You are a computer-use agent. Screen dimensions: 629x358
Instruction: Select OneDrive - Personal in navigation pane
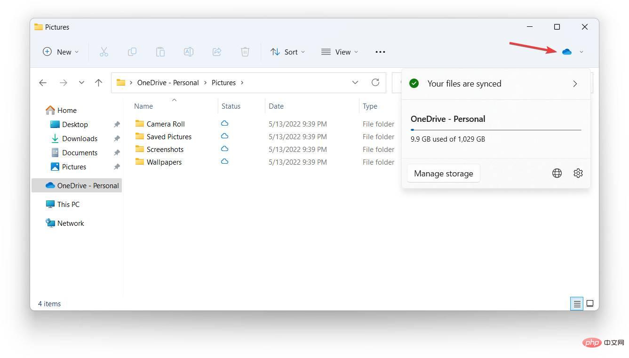(77, 185)
